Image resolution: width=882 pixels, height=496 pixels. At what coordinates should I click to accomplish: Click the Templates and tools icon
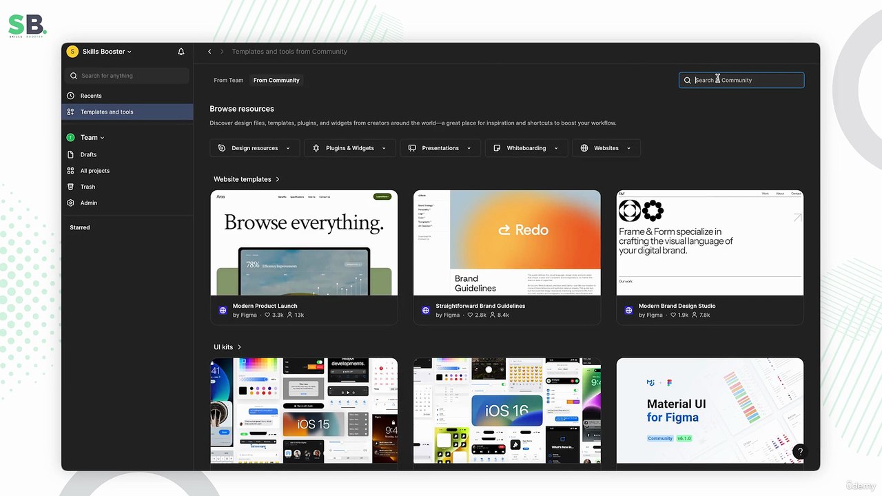pos(70,112)
